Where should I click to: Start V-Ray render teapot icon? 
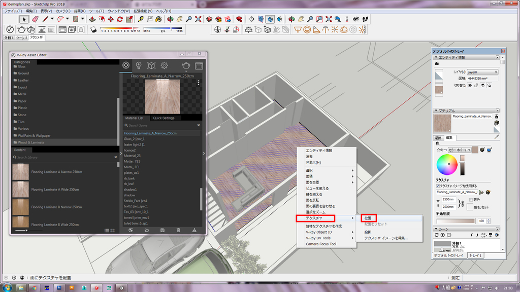(21, 29)
